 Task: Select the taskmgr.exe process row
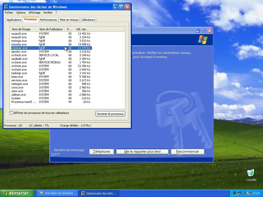(51, 73)
